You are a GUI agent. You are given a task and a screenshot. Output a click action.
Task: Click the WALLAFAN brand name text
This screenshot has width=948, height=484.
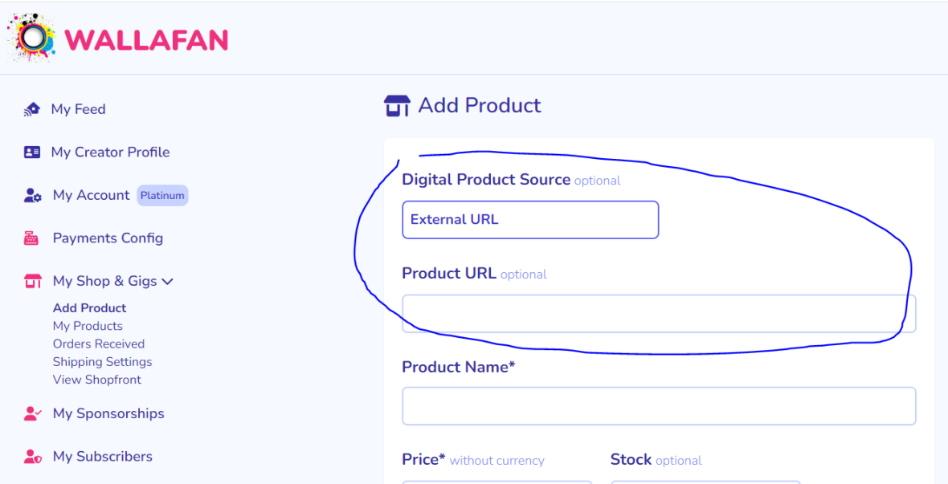146,39
